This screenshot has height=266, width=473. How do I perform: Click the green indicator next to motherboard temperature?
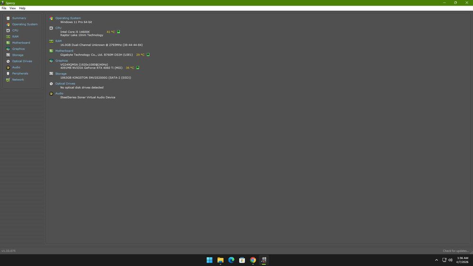(148, 54)
